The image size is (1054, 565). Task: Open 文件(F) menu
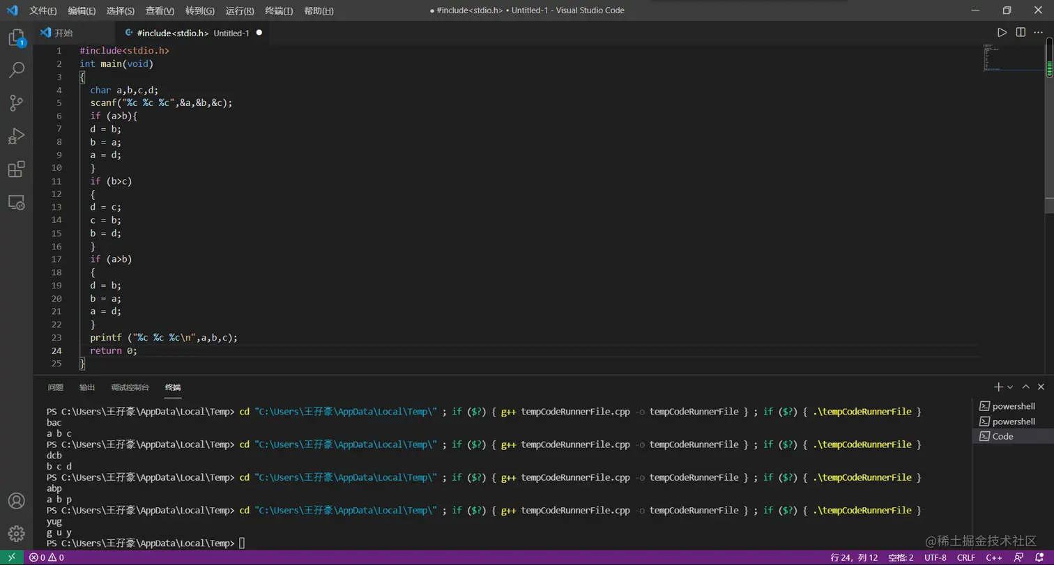43,10
